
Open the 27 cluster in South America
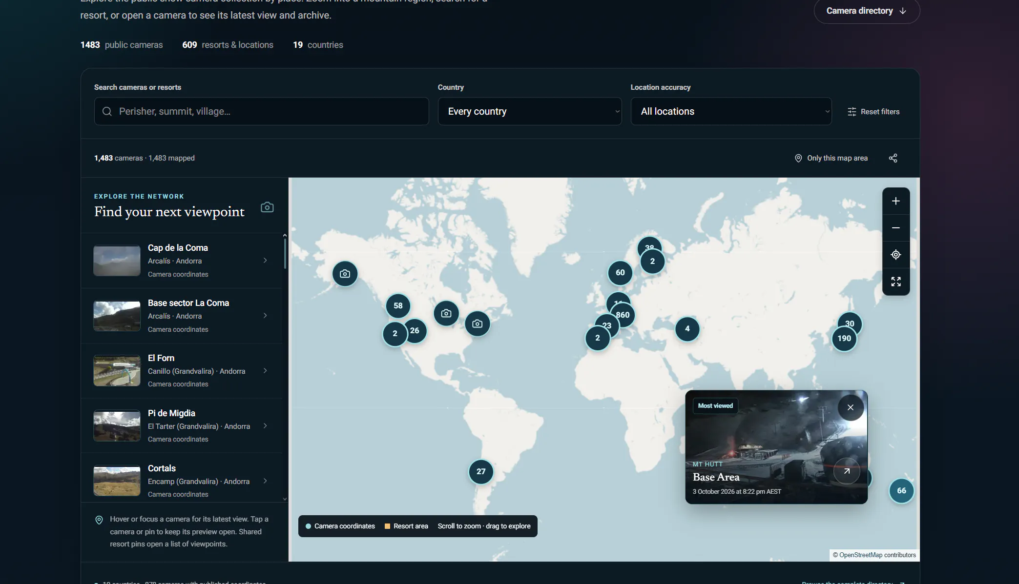(x=480, y=472)
